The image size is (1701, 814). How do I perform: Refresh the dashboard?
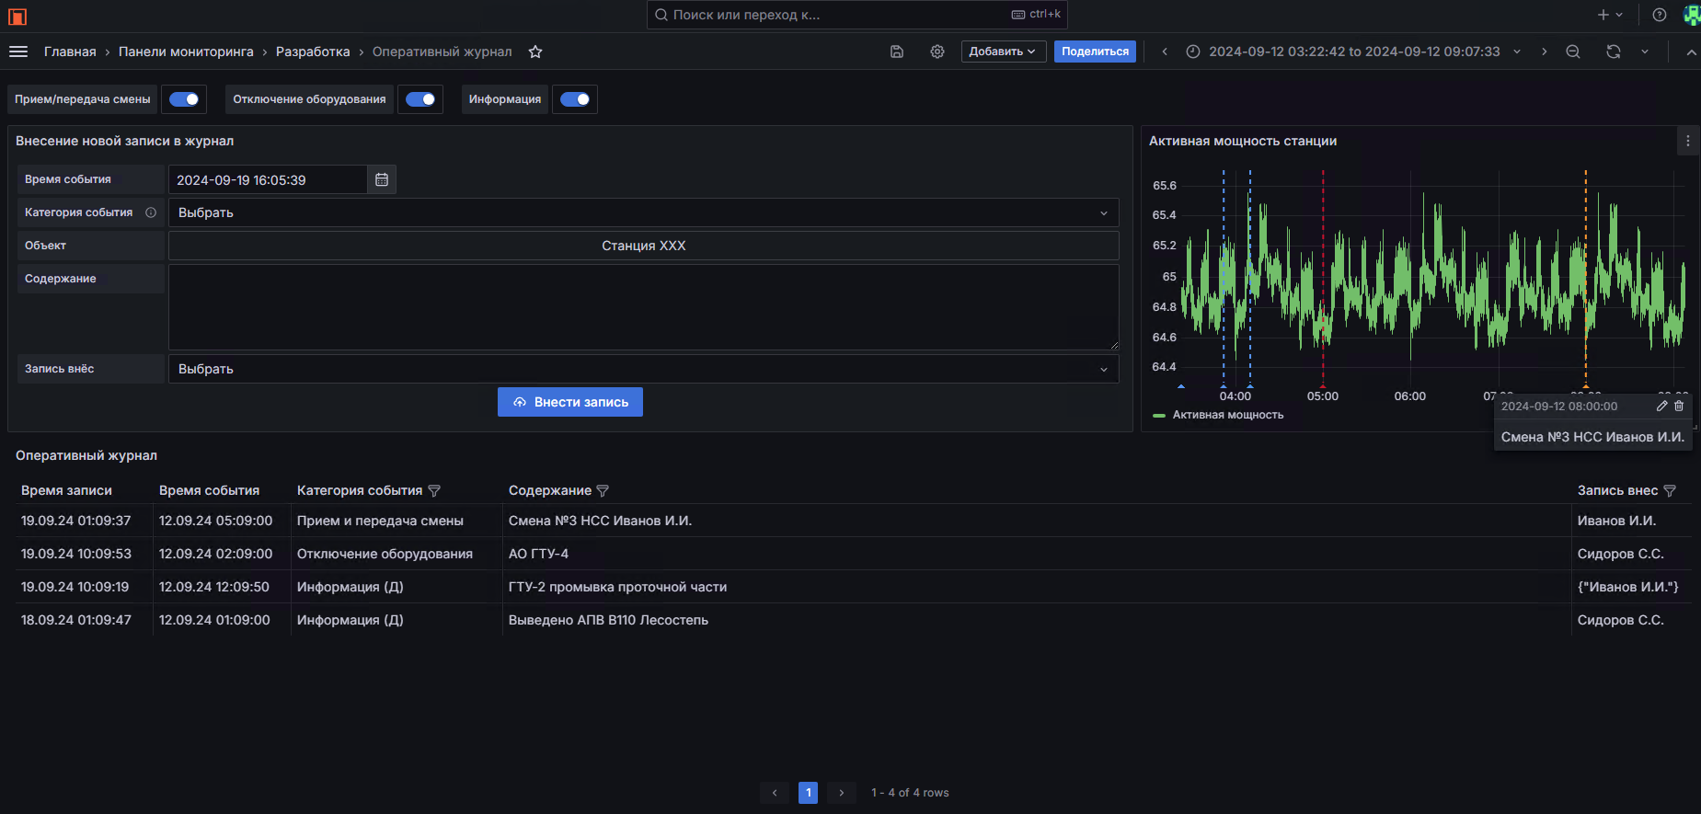click(x=1614, y=52)
